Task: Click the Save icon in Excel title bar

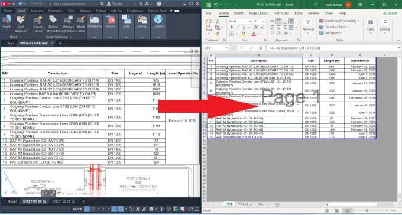Action: [x=209, y=5]
